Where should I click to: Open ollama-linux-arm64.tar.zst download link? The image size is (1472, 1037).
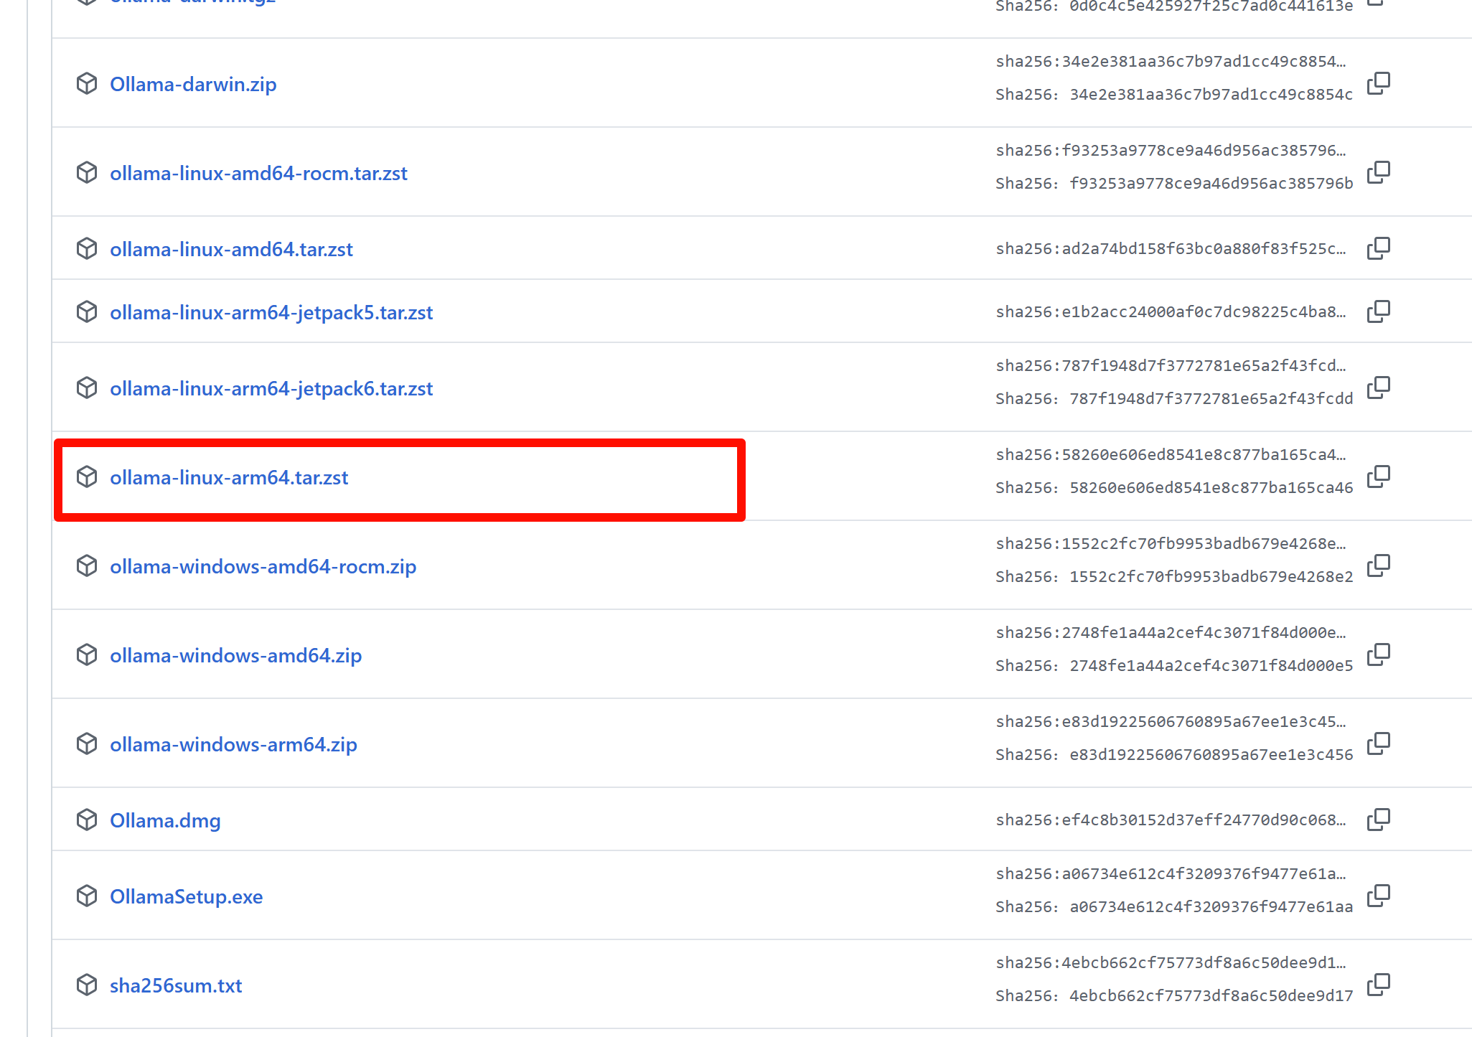(229, 478)
